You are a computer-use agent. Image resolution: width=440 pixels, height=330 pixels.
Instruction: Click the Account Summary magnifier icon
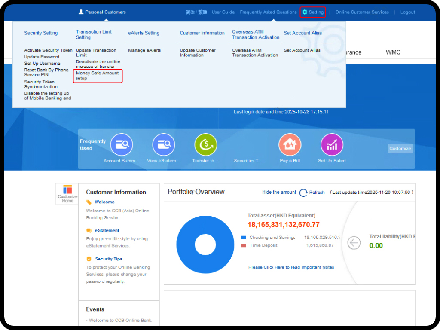(x=122, y=145)
